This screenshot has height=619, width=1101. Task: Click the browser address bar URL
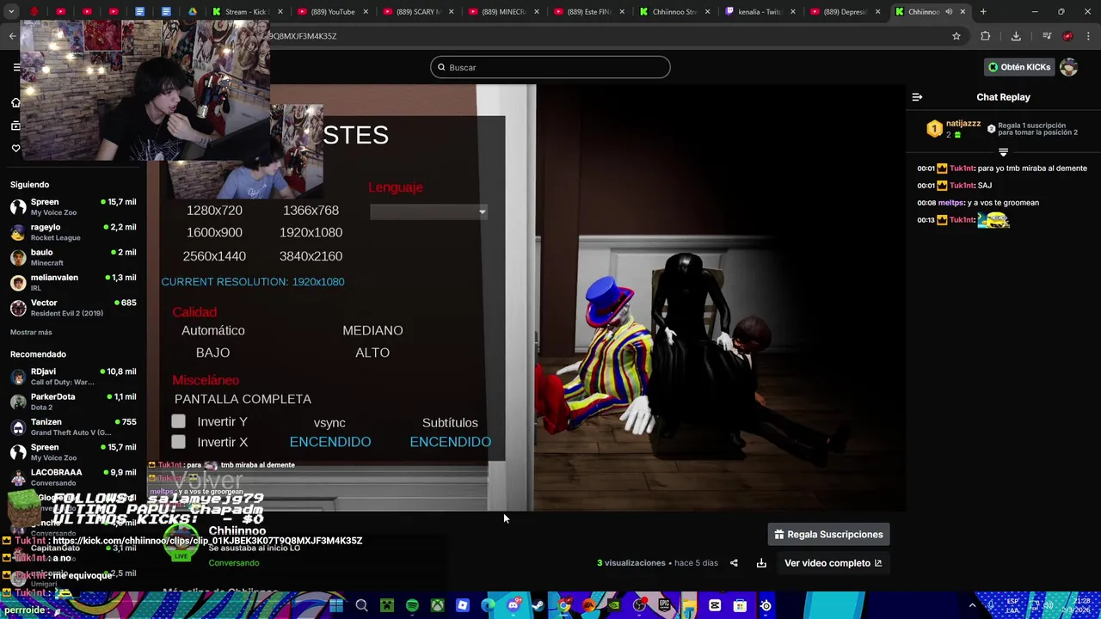point(303,36)
